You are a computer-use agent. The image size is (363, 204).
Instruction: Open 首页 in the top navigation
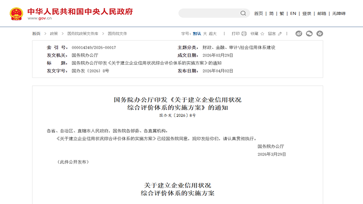(259, 14)
